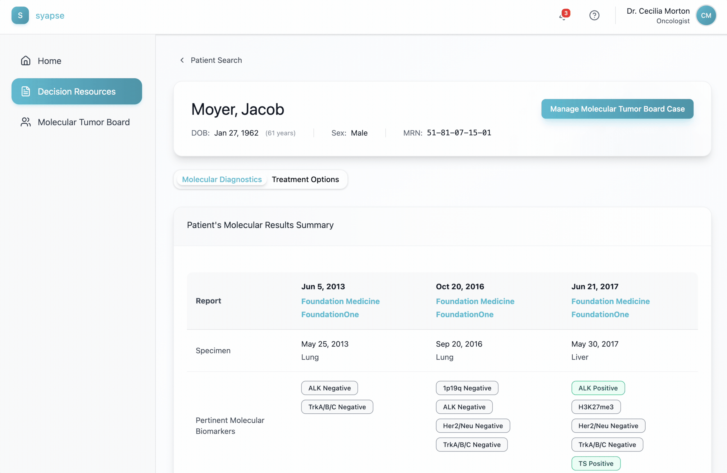Click the ALK Positive biomarker tag
This screenshot has height=473, width=727.
[598, 388]
